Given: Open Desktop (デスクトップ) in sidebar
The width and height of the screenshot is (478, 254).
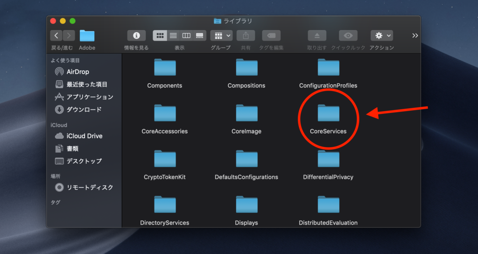Looking at the screenshot, I should point(78,161).
